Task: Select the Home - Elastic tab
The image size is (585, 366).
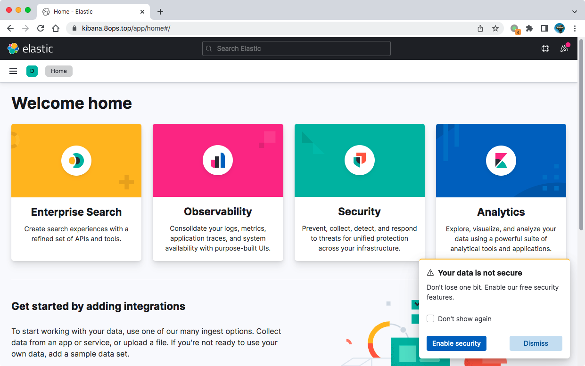Action: tap(93, 11)
